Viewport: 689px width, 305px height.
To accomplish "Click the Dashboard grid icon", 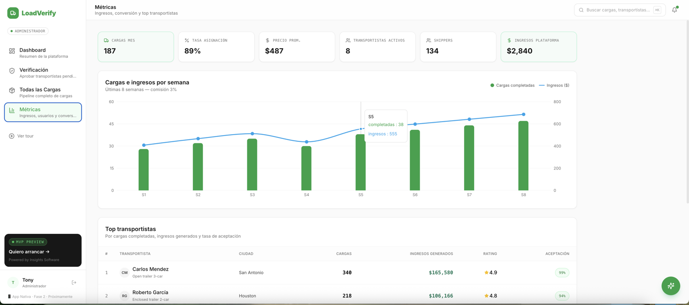I will (x=12, y=51).
